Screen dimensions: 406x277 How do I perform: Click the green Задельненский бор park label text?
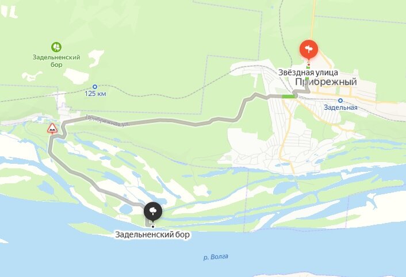[x=56, y=61]
